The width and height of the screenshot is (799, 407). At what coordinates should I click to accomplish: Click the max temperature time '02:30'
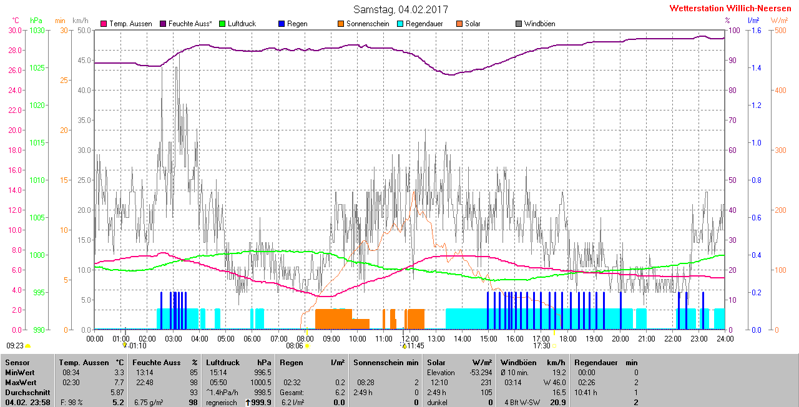[71, 382]
